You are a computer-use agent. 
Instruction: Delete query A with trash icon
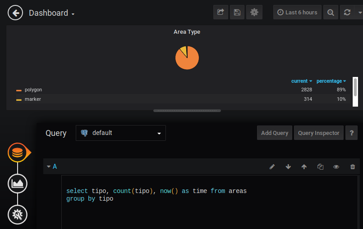coord(353,166)
